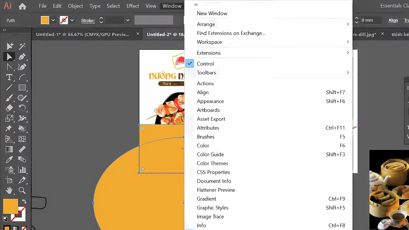
Task: Click the control bar orange fill swatch
Action: coord(45,20)
